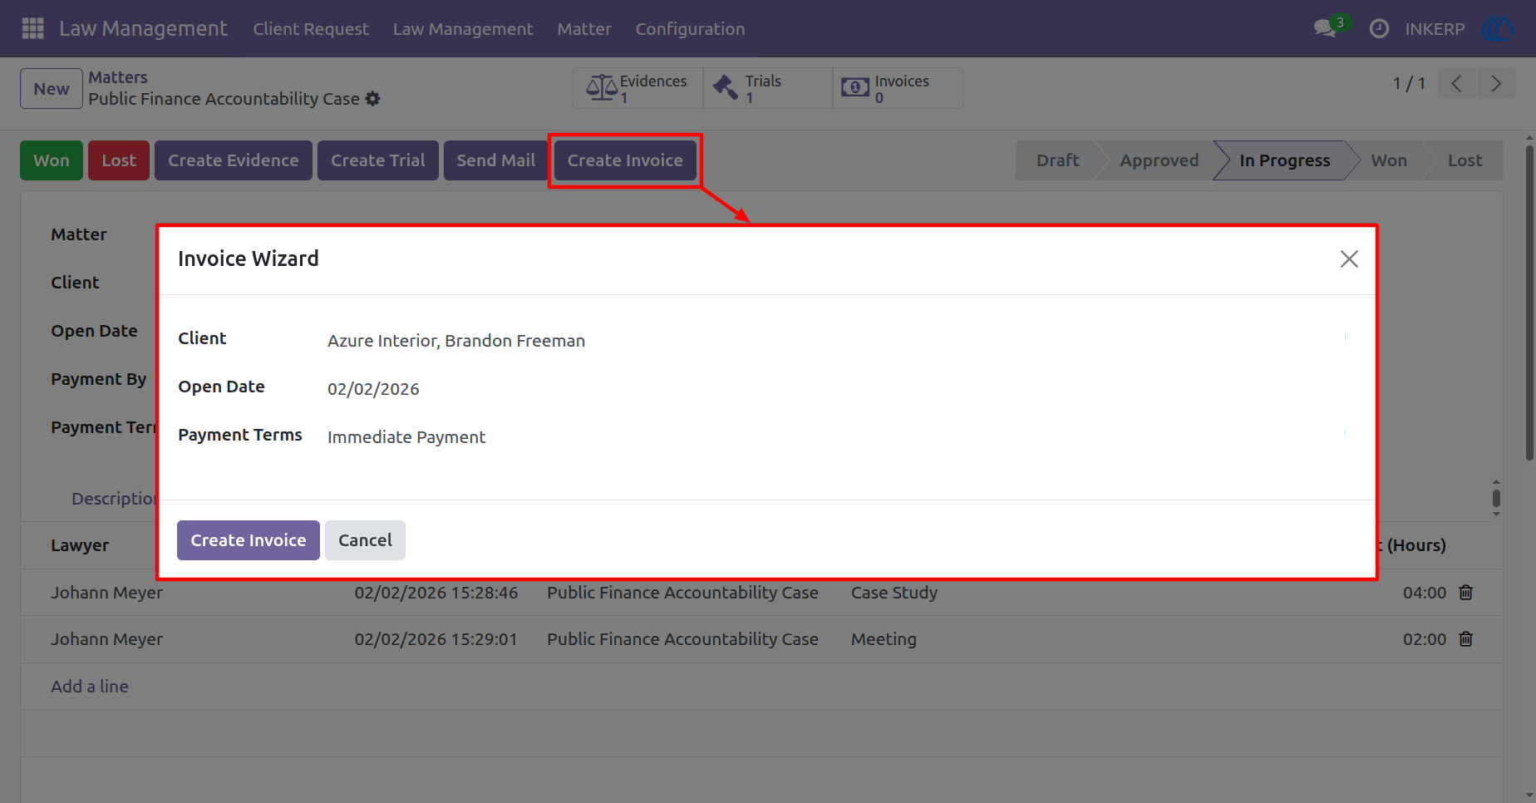Open the gear actions menu beside matter title
This screenshot has width=1536, height=803.
click(x=373, y=99)
